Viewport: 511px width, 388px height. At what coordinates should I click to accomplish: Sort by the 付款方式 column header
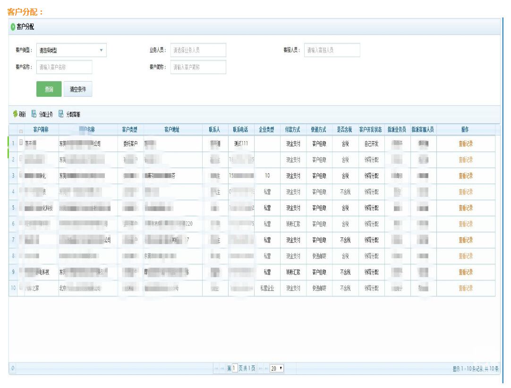293,129
